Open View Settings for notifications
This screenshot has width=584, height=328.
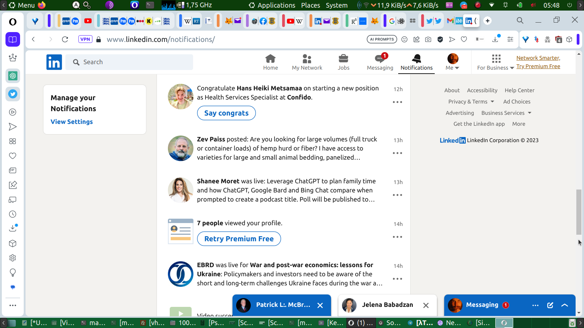72,122
